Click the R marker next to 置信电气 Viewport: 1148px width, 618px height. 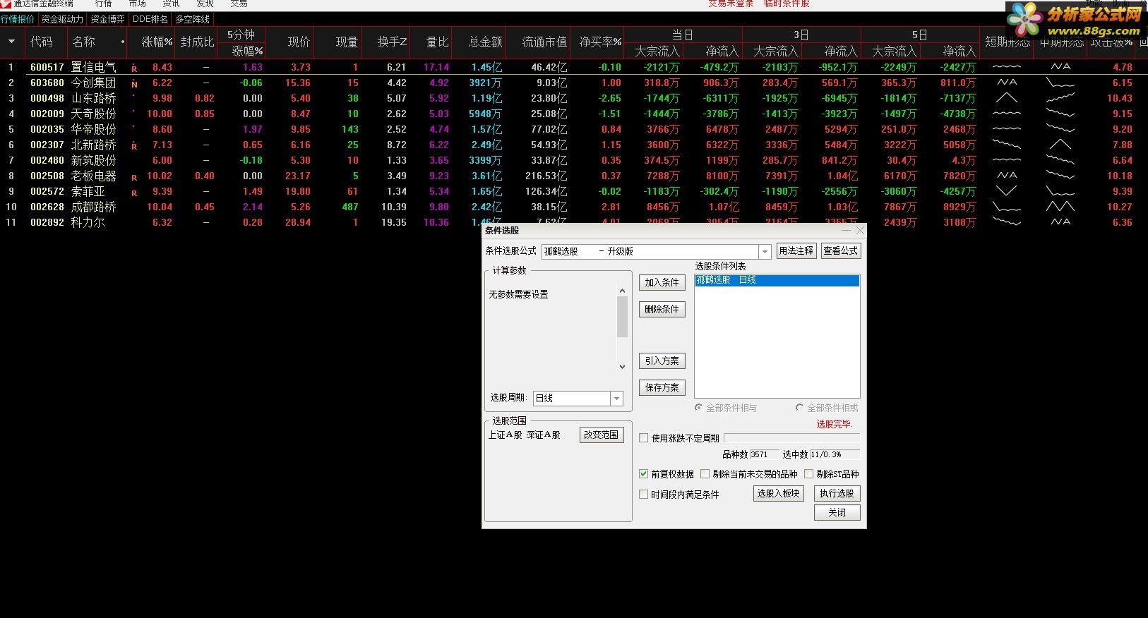click(x=134, y=69)
